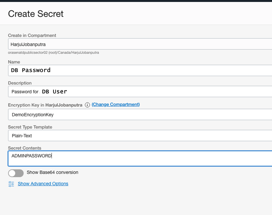This screenshot has height=215, width=272.
Task: Click the Show Base64 conversion label text
Action: coord(52,173)
